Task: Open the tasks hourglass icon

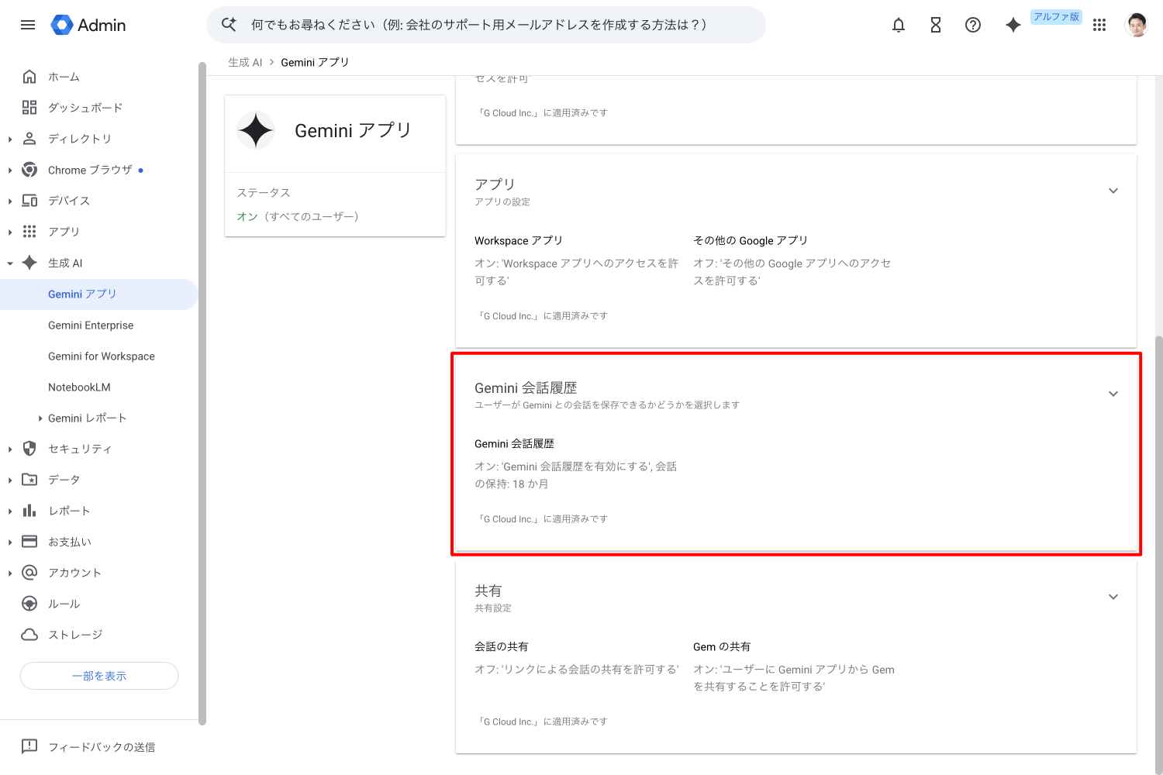Action: (x=936, y=25)
